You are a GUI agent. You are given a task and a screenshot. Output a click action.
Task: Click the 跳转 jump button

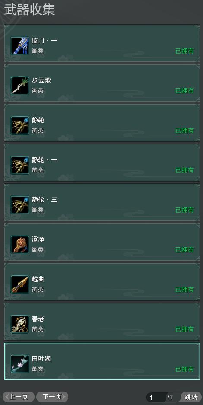(191, 397)
